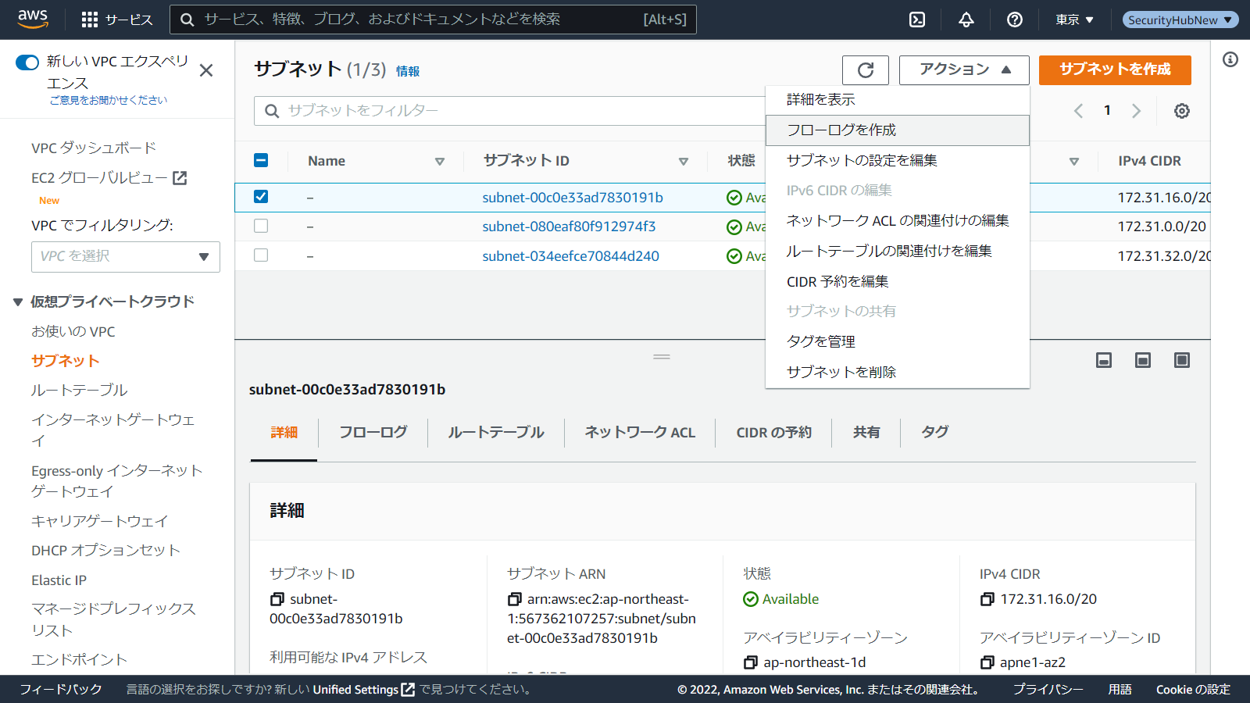Viewport: 1250px width, 703px height.
Task: Toggle the new VPC experience switch
Action: (x=27, y=62)
